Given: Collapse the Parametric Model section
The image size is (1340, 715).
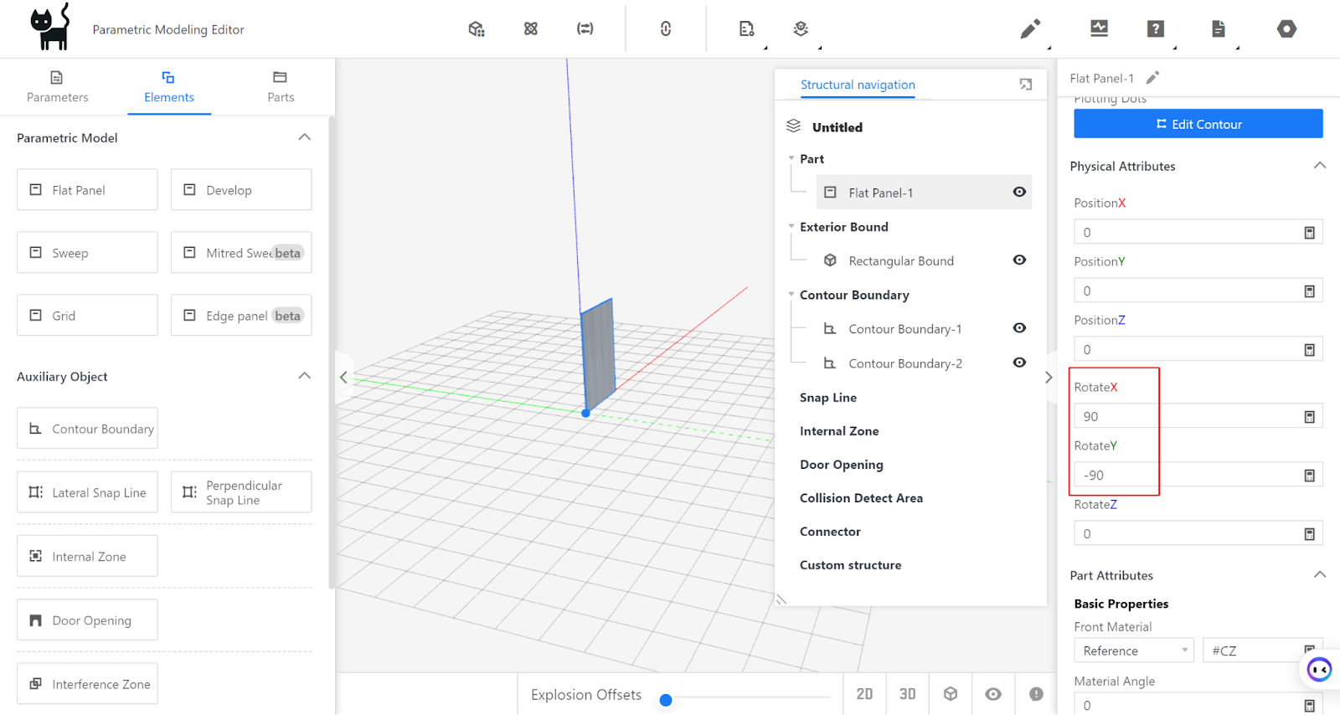Looking at the screenshot, I should [x=304, y=137].
